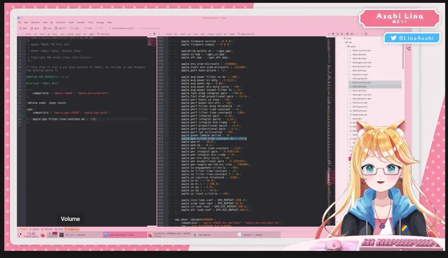Open the Edit menu
This screenshot has height=258, width=448.
point(26,22)
